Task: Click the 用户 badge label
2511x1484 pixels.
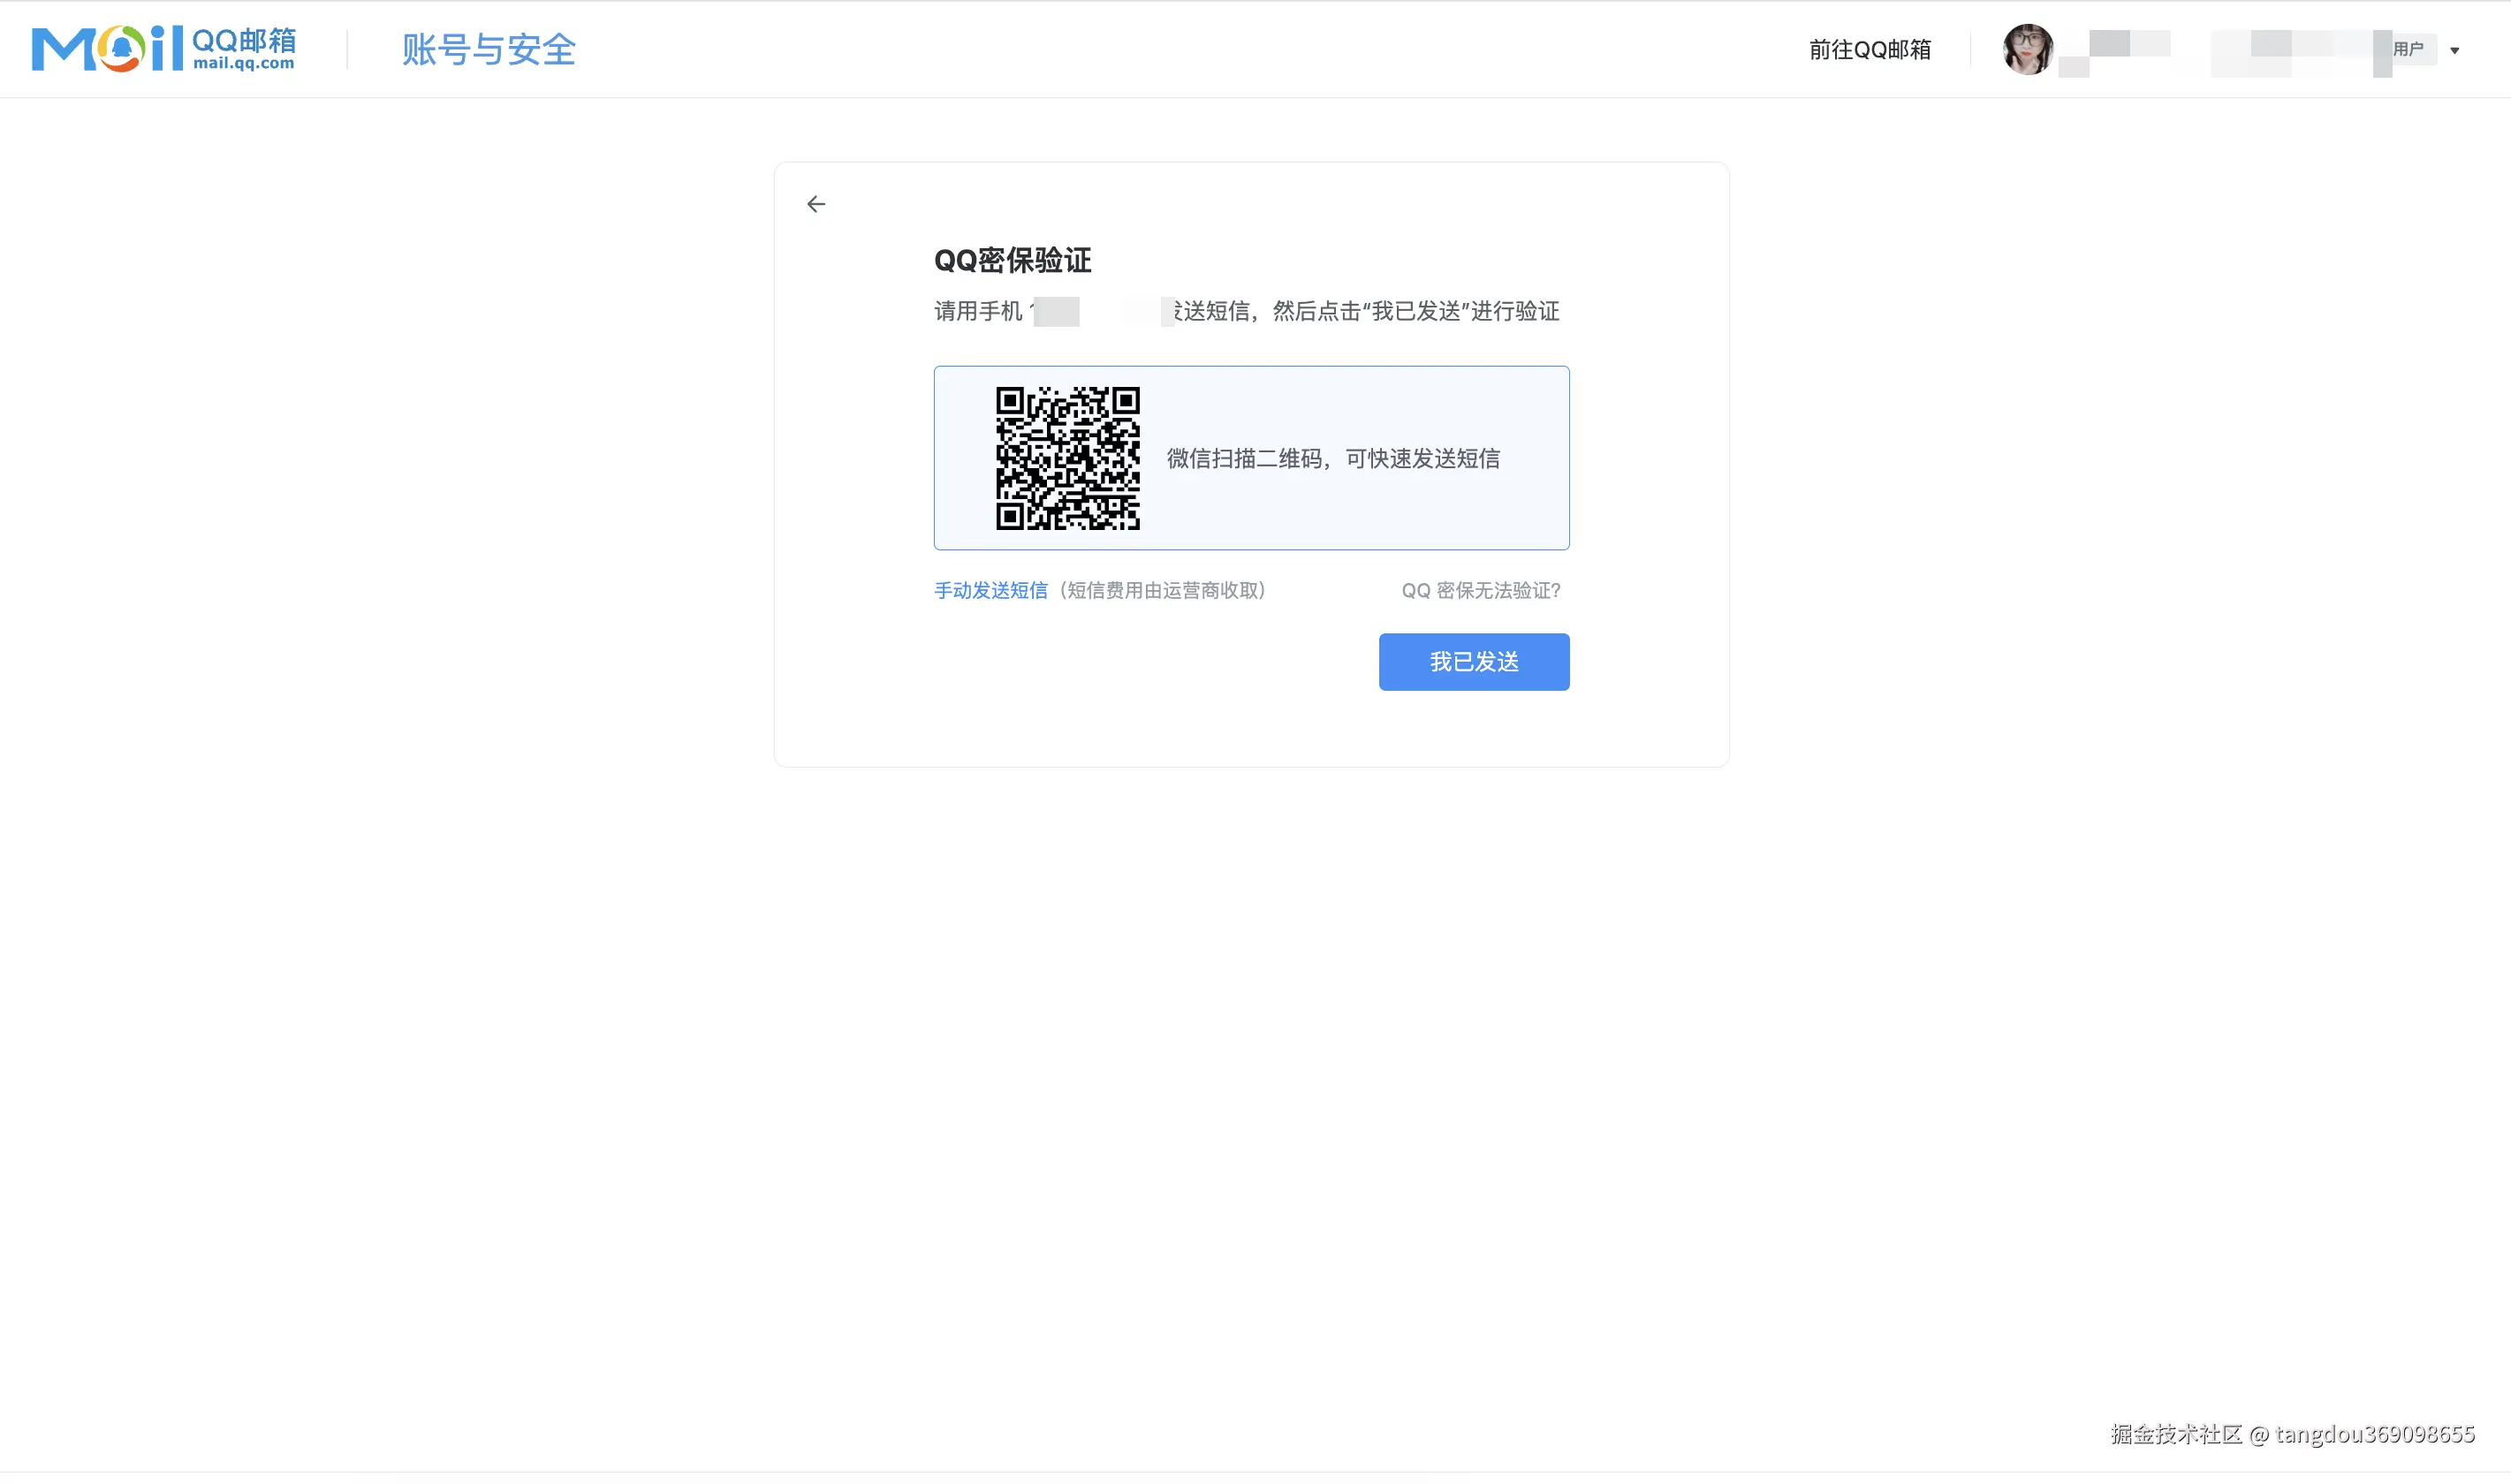Action: tap(2408, 49)
